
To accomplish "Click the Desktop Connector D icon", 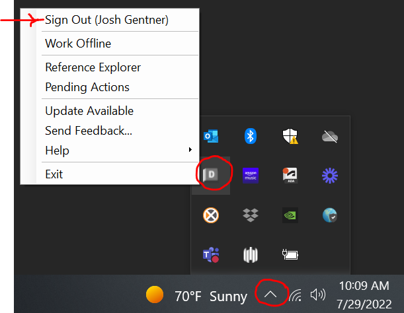I will [211, 175].
